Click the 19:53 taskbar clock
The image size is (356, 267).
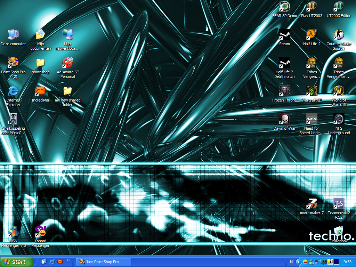tap(347, 262)
